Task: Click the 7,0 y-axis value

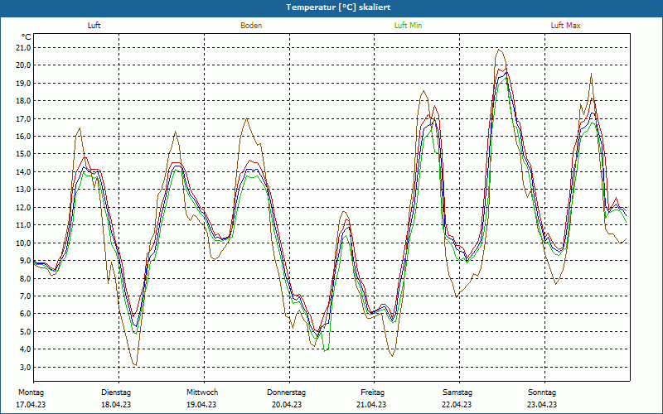Action: pos(25,296)
